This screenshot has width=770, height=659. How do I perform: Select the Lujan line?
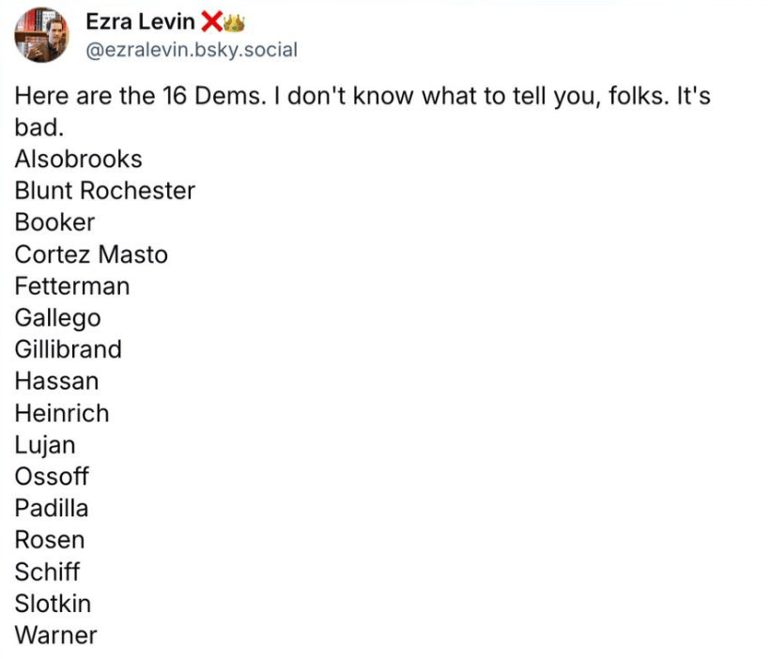pyautogui.click(x=45, y=445)
